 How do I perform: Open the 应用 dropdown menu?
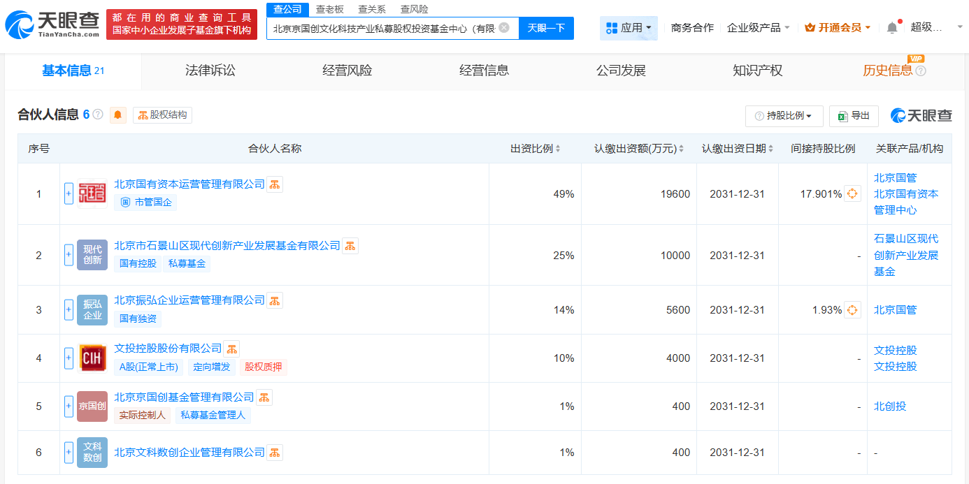coord(629,28)
